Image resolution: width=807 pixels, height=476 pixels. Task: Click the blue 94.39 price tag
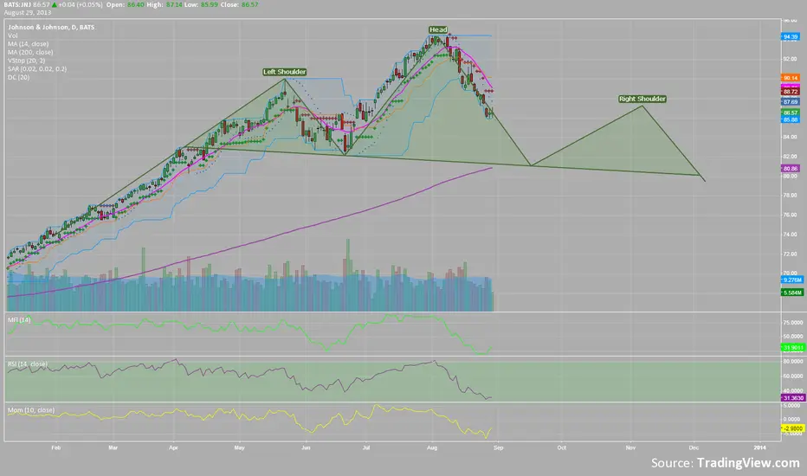pyautogui.click(x=790, y=37)
